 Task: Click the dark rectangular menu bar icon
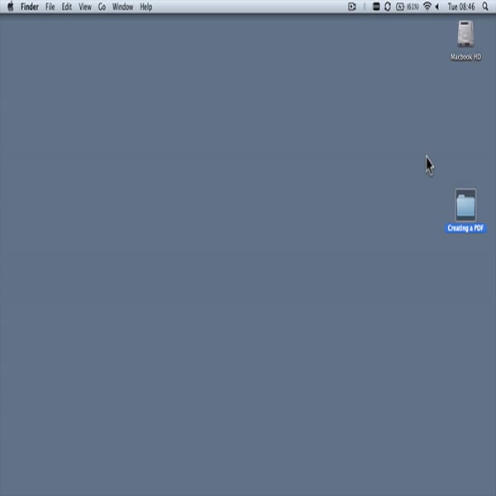(x=376, y=7)
